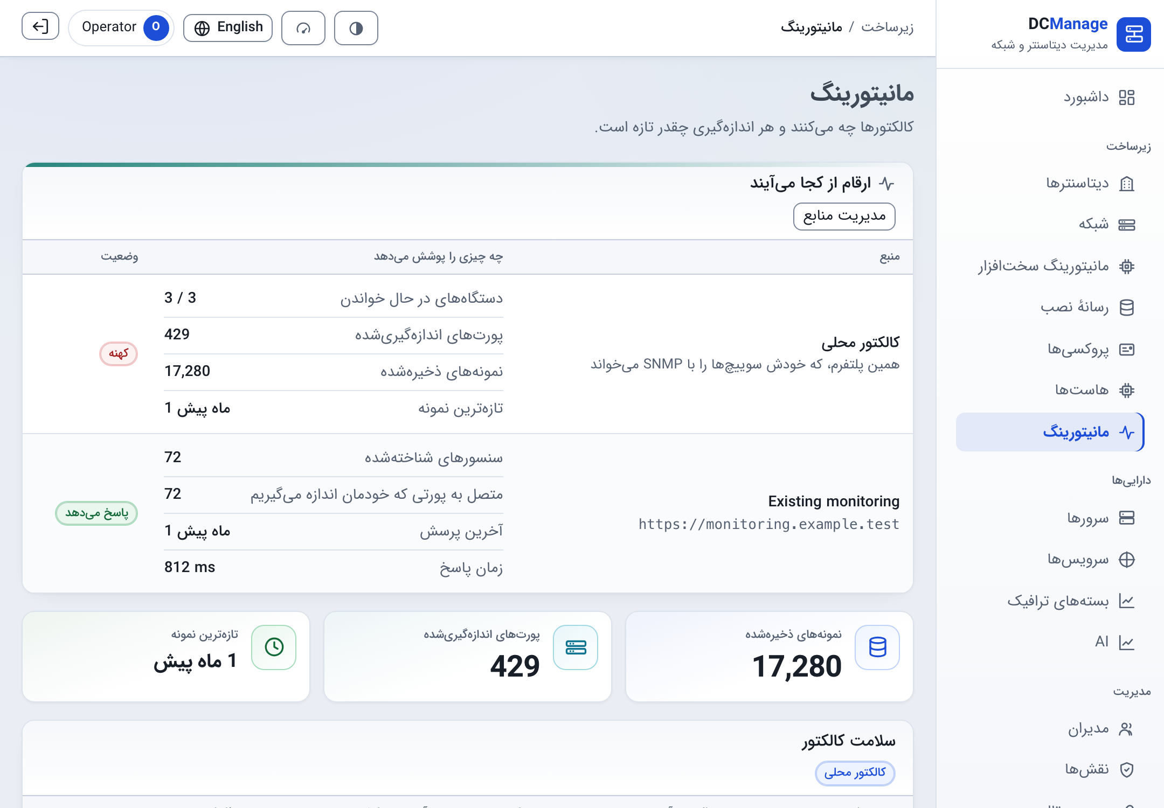Click the logout arrow icon button
Viewport: 1164px width, 808px height.
click(40, 27)
